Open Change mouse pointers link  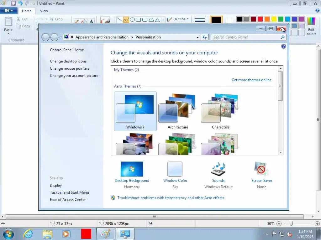[x=70, y=68]
